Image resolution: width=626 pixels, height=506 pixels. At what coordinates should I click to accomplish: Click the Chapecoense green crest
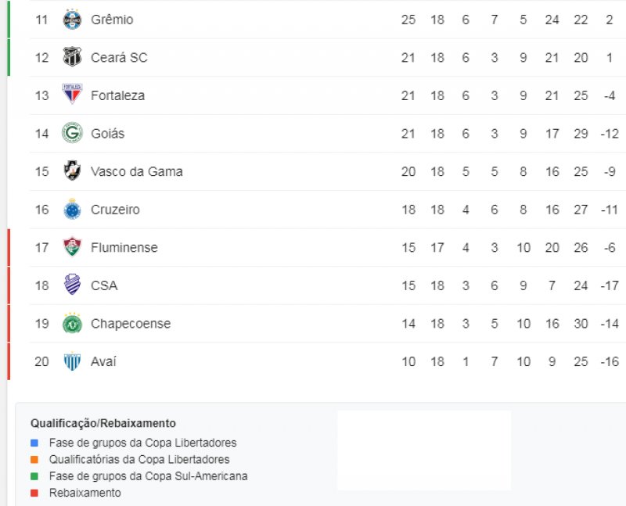pos(72,323)
